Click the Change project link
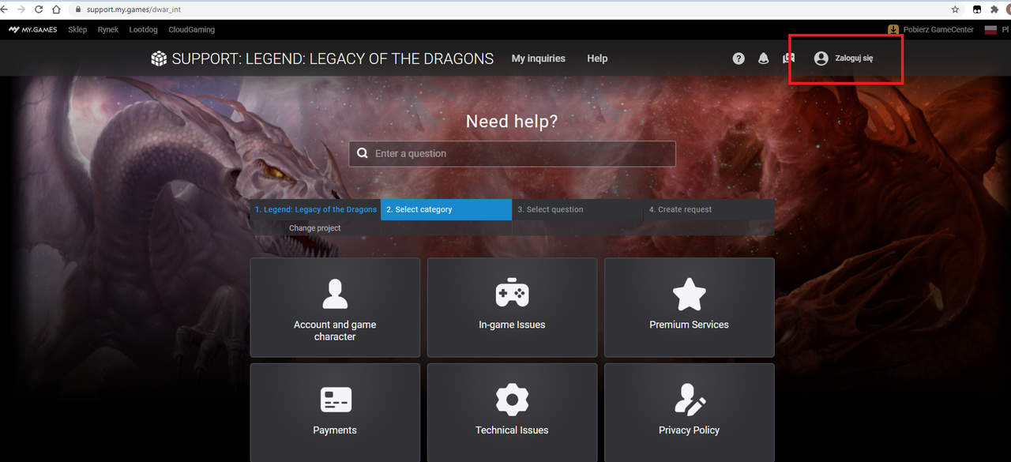Viewport: 1011px width, 462px height. click(315, 228)
